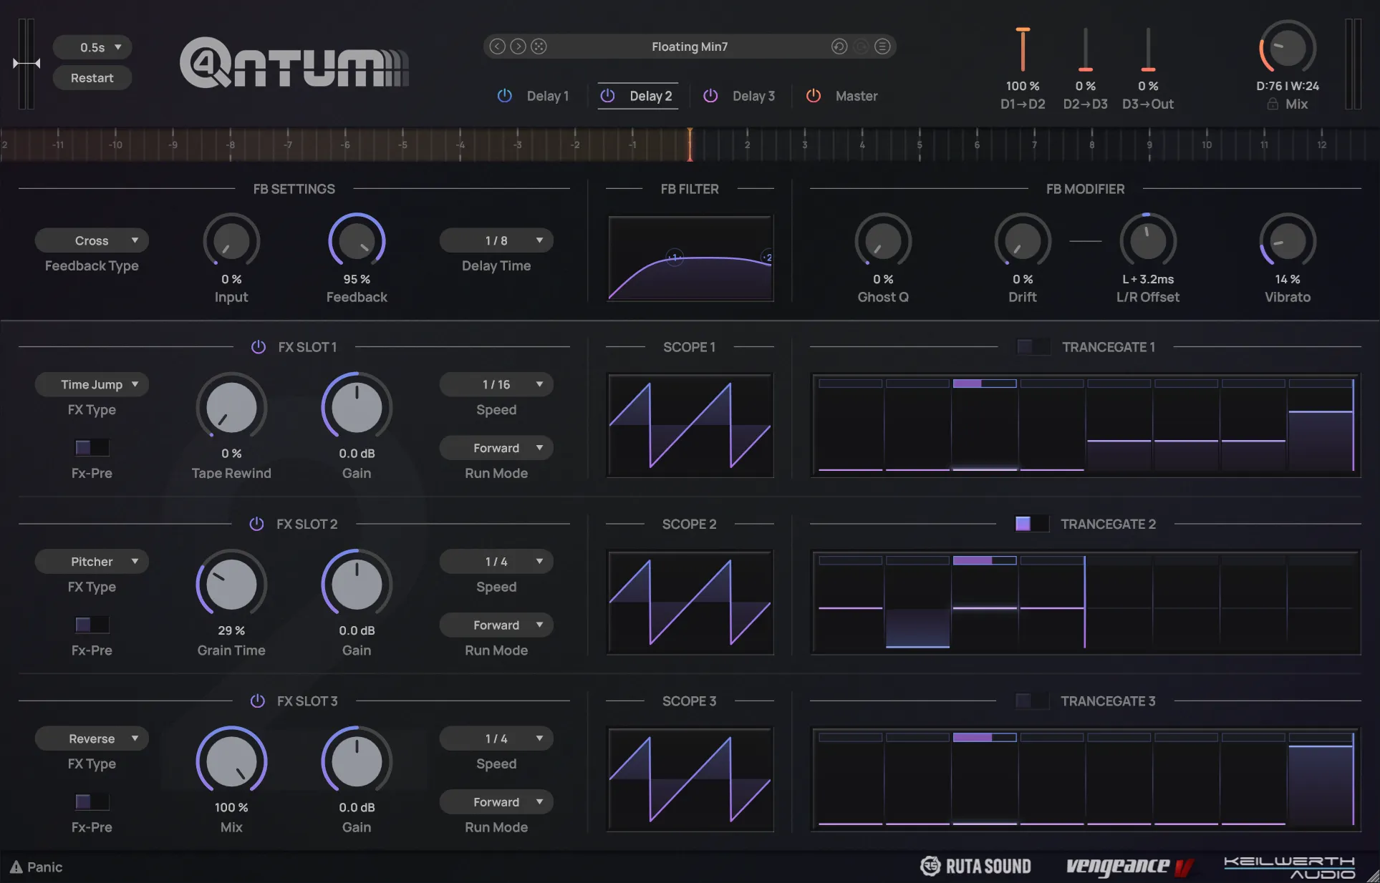Open the Speed dropdown in FX Slot 2
Viewport: 1380px width, 883px height.
[x=496, y=562]
